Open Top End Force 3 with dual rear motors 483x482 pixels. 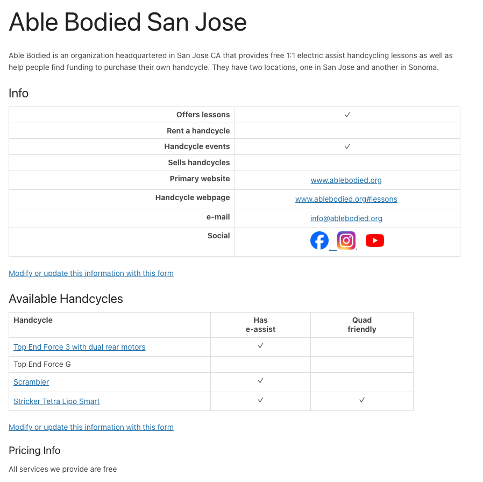80,347
